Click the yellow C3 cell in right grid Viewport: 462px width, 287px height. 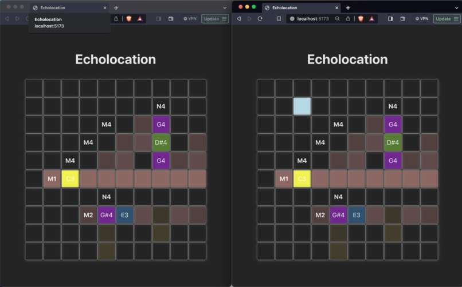tap(302, 178)
